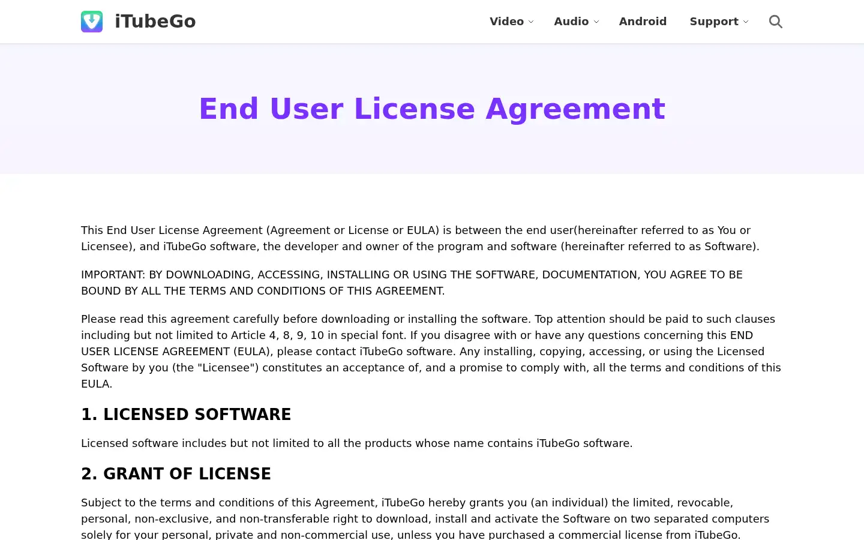Click the paragraph beginning Please read this agreement
864x540 pixels.
431,351
